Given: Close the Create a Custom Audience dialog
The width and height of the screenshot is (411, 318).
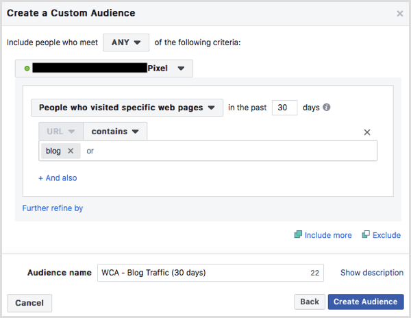Looking at the screenshot, I should coord(400,13).
